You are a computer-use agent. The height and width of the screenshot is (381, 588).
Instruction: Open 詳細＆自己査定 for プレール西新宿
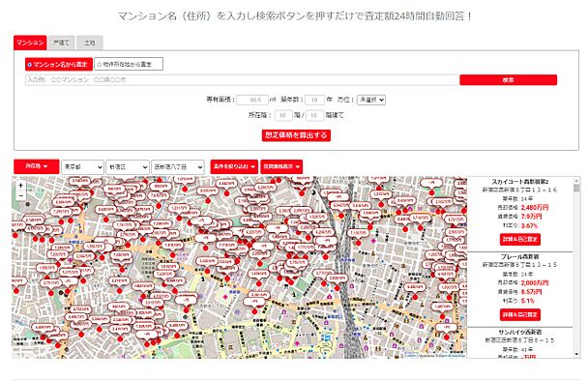tap(519, 314)
